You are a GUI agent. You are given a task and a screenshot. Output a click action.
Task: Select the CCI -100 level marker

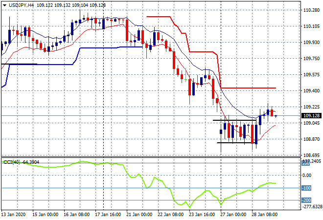point(306,188)
